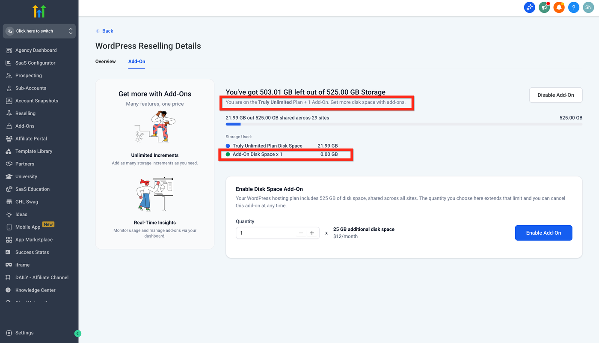
Task: Open the blue help question mark
Action: 574,7
